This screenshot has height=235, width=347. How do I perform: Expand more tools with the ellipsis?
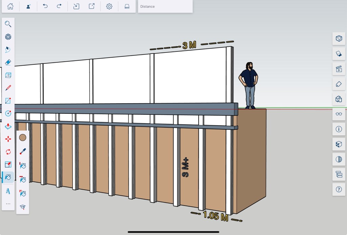pyautogui.click(x=8, y=204)
